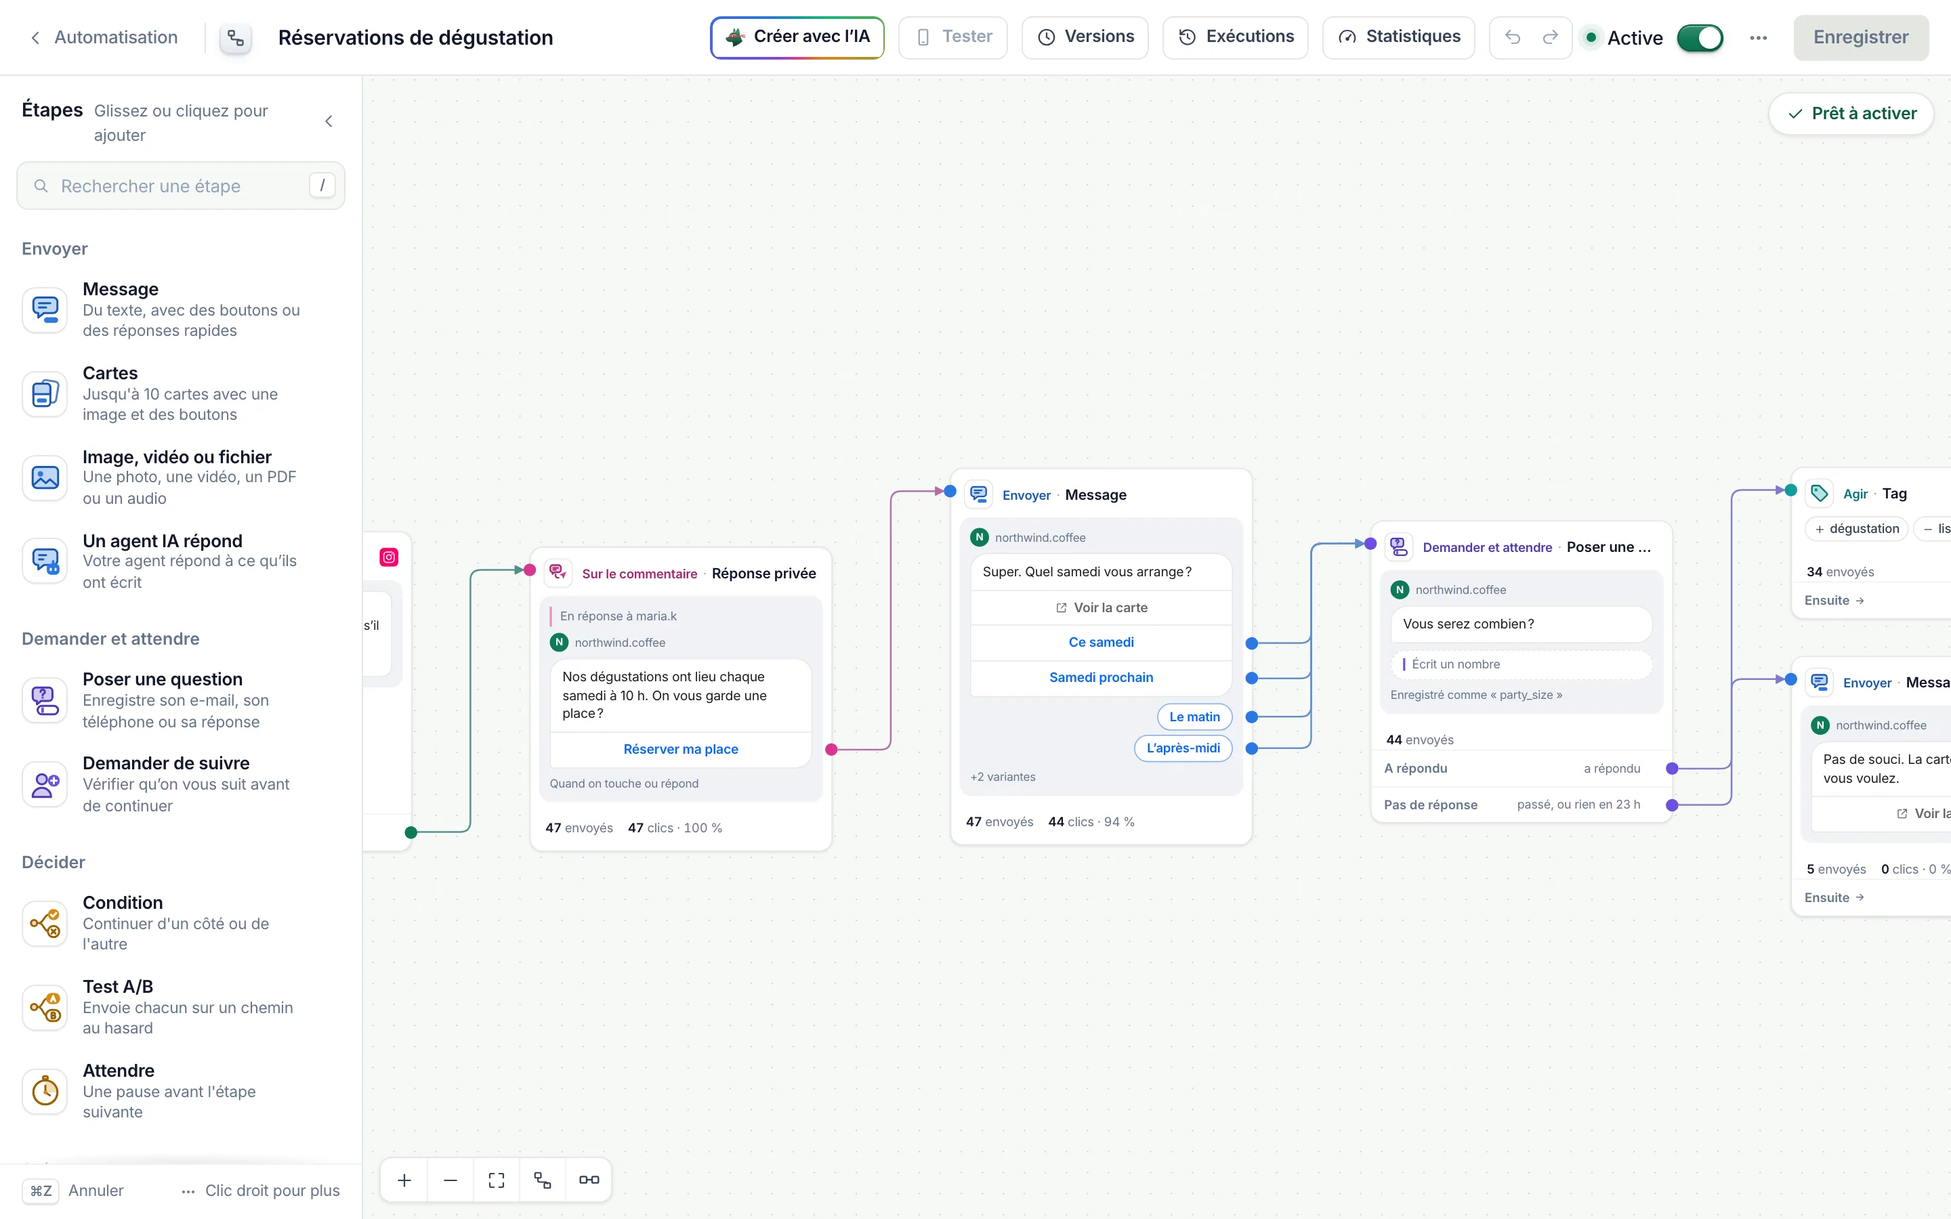Open the Exécutions tab

tap(1235, 37)
